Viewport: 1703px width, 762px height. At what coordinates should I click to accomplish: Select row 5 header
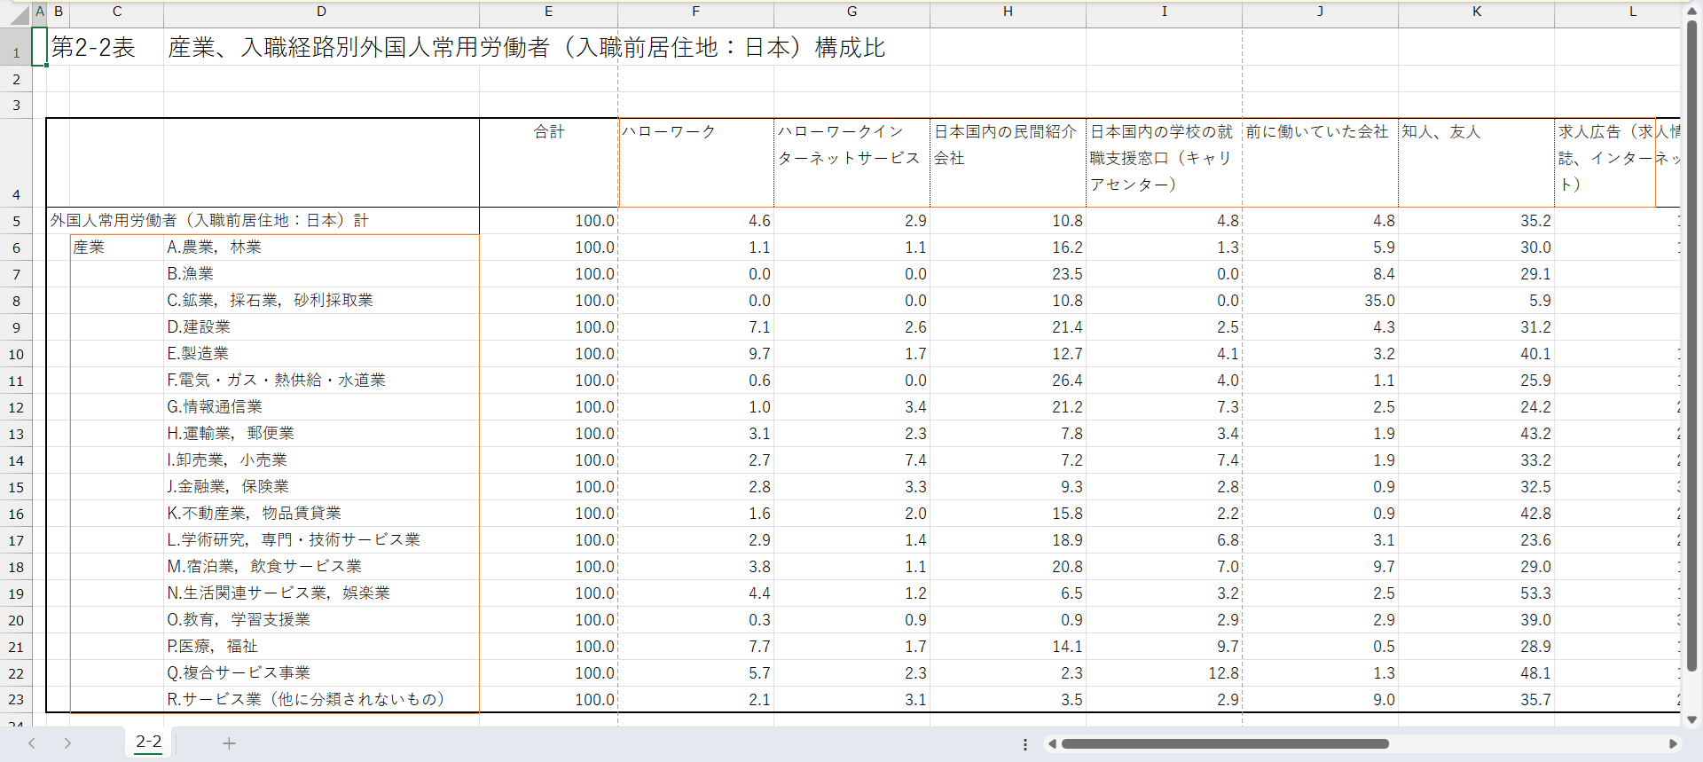tap(16, 221)
